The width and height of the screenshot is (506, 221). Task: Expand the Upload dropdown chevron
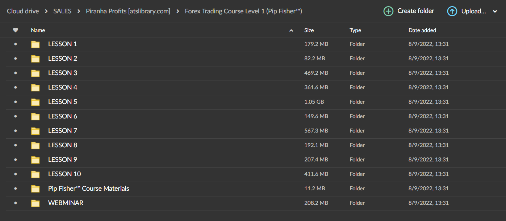tap(495, 12)
